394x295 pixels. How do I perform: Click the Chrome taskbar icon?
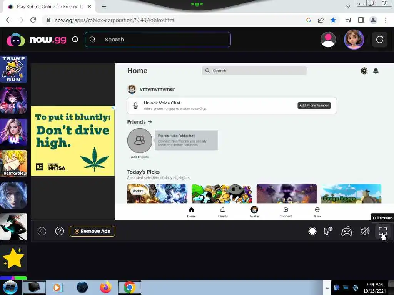tap(129, 287)
